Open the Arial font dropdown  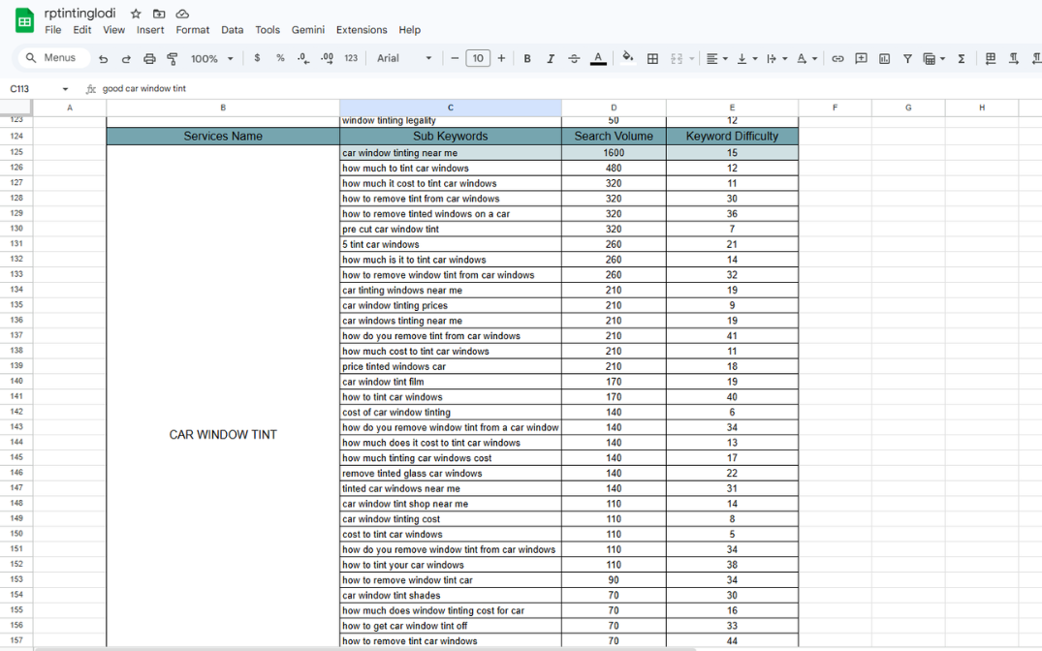click(404, 58)
